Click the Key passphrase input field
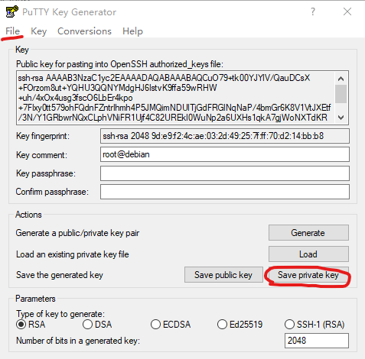365x359 pixels. [225, 173]
